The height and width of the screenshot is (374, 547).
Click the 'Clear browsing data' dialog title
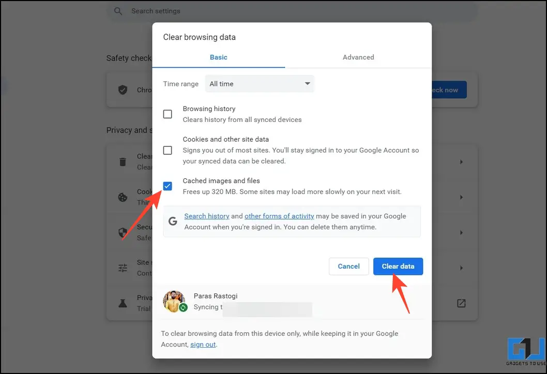pyautogui.click(x=199, y=37)
